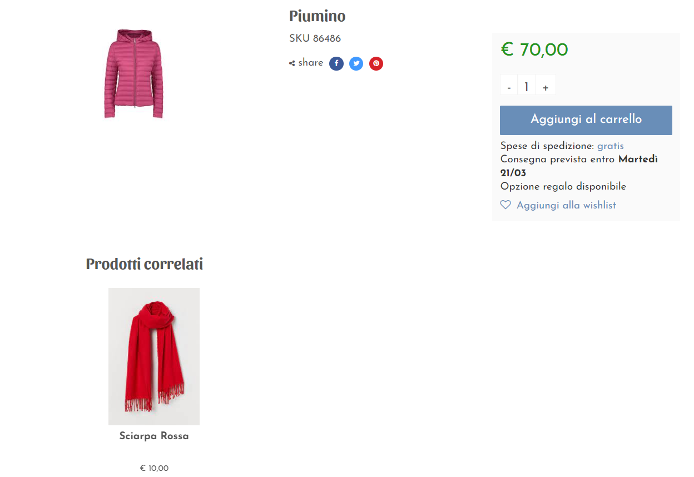View the red scarf product image

click(x=154, y=356)
